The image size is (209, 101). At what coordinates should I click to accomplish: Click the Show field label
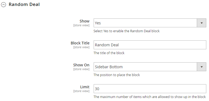pos(84,21)
